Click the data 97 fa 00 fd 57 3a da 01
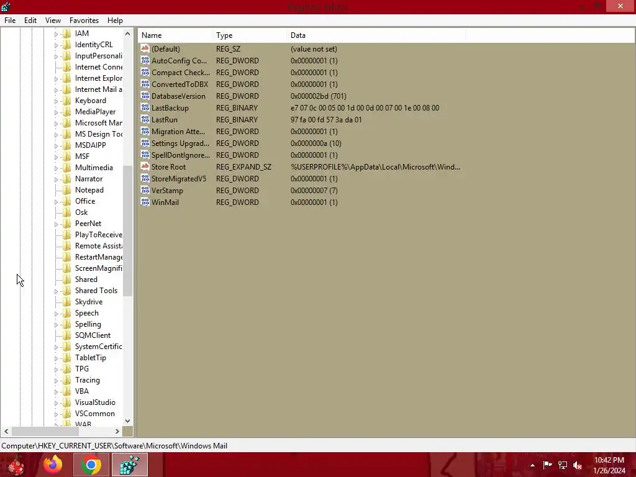 pyautogui.click(x=326, y=120)
